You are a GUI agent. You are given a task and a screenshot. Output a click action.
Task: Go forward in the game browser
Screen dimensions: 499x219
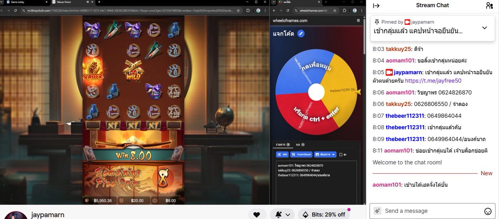pyautogui.click(x=8, y=10)
